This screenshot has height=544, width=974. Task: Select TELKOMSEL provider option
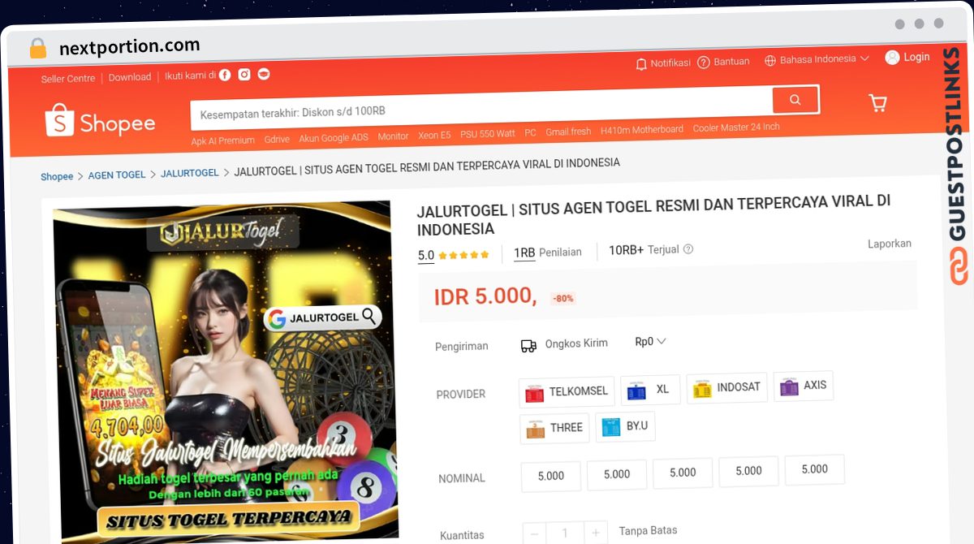tap(567, 392)
